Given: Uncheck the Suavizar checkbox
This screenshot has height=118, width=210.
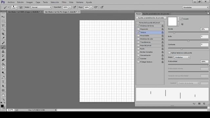Looking at the screenshot, I should coord(138,59).
